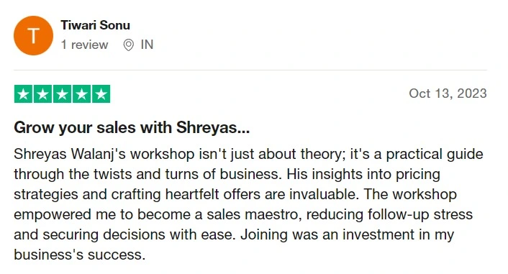
Task: Click 'business's success' at review end
Action: [79, 255]
